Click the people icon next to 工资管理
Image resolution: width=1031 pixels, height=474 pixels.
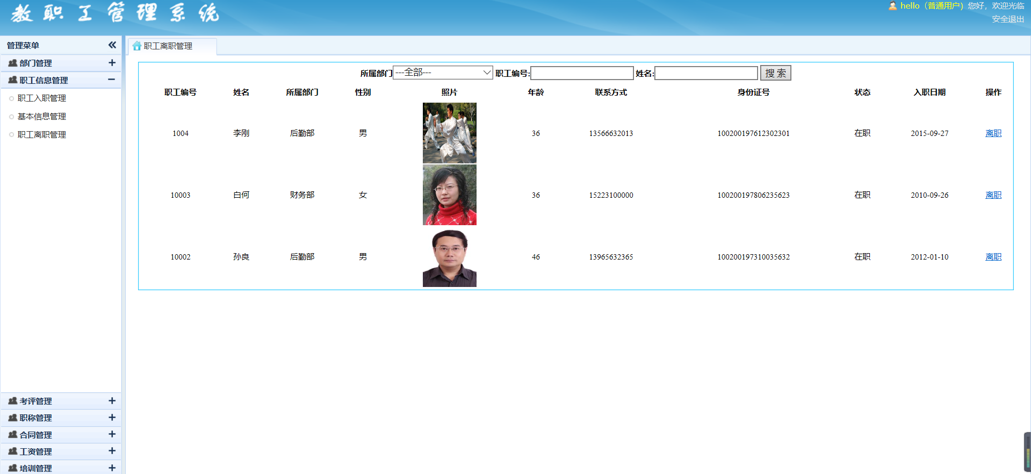click(12, 451)
